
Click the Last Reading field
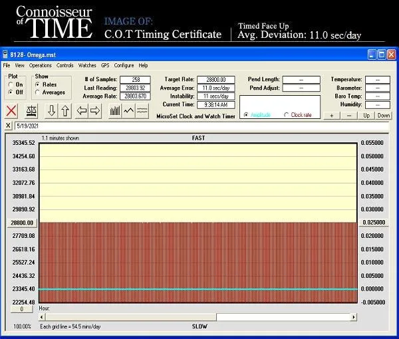135,88
